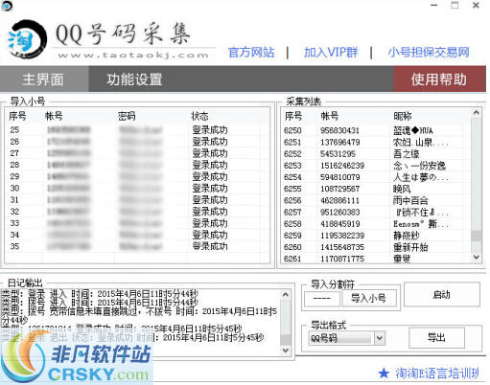Viewport: 490px width, 385px height.
Task: Open the 小号担保交易网 link
Action: point(429,53)
